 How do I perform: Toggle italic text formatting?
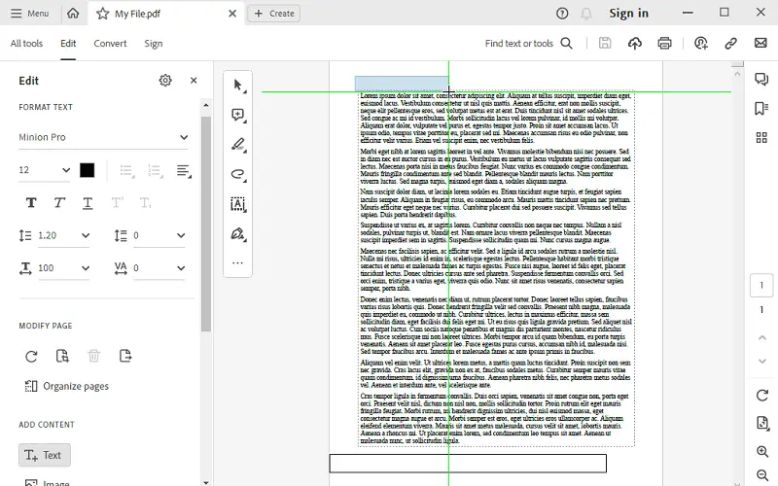coord(59,203)
